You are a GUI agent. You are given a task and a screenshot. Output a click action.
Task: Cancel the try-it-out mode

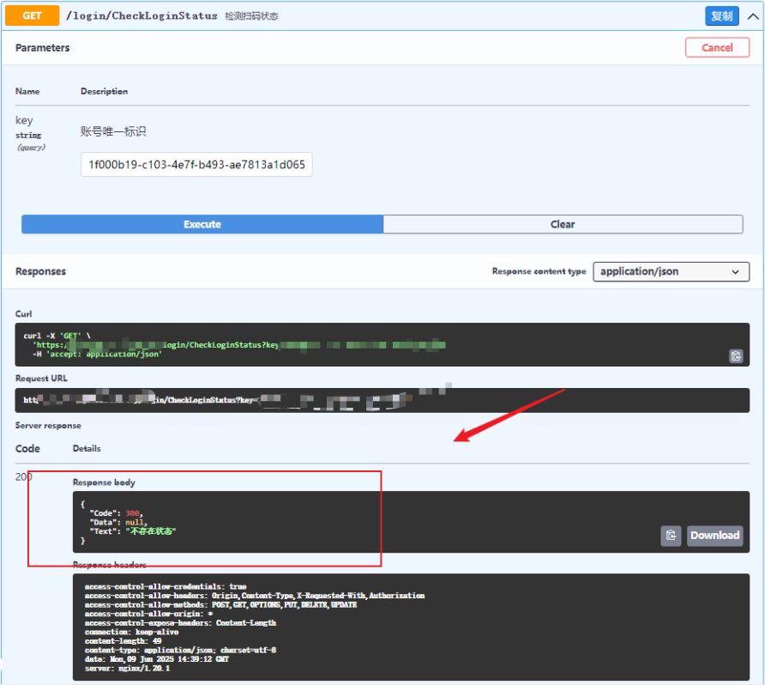[x=717, y=48]
